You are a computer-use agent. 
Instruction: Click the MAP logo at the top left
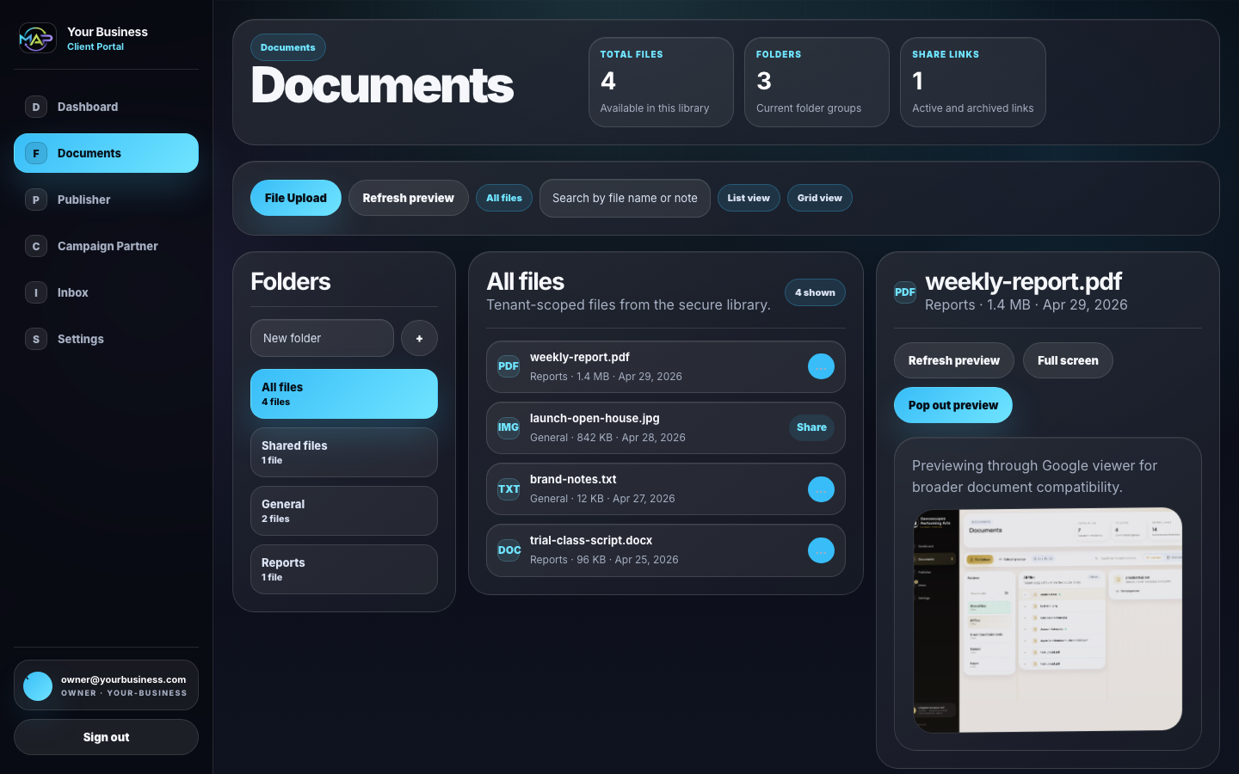pos(37,38)
